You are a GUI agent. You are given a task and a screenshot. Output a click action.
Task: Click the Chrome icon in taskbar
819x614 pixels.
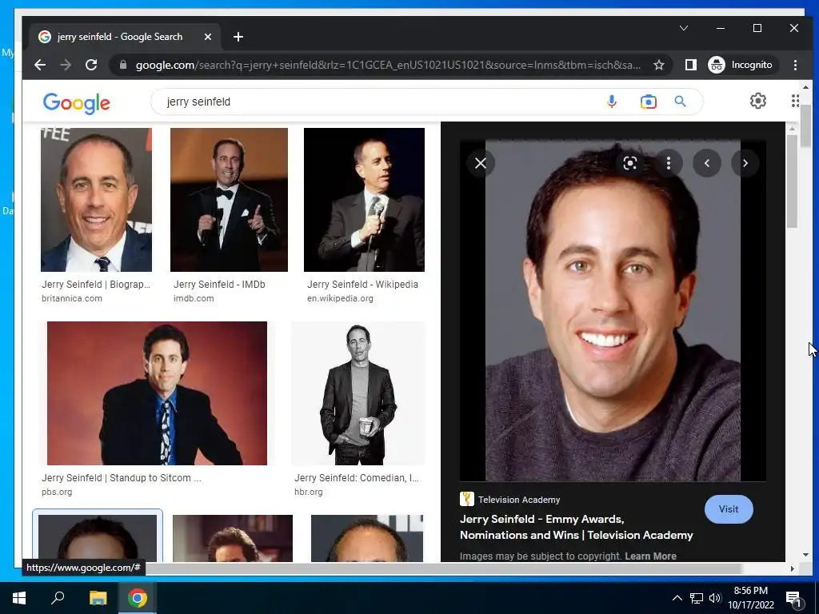tap(137, 598)
